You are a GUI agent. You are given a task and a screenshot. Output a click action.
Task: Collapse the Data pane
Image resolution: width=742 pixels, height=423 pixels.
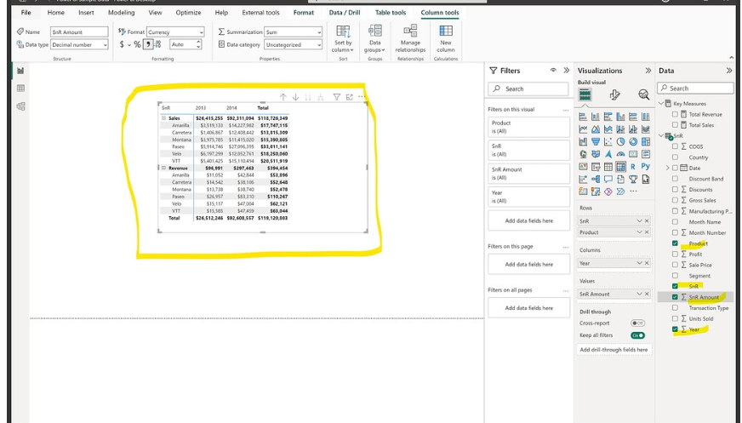pos(728,71)
